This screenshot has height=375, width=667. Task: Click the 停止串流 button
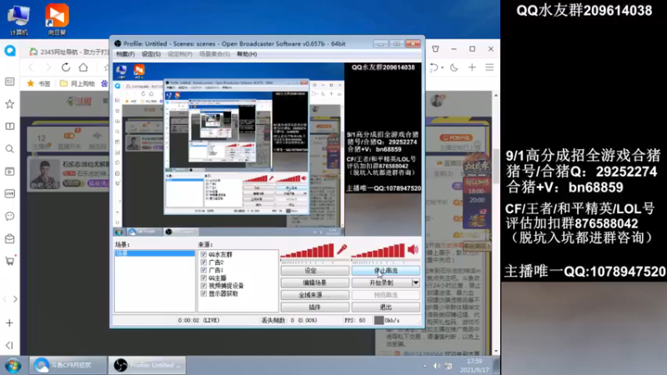[x=385, y=271]
